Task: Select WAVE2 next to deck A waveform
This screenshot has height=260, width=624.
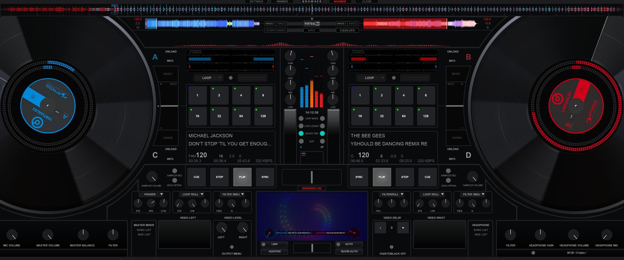Action: coord(282,24)
